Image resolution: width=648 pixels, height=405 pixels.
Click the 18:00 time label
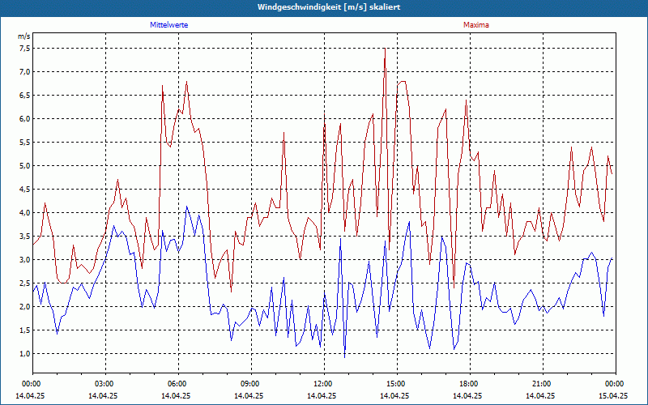pyautogui.click(x=470, y=384)
